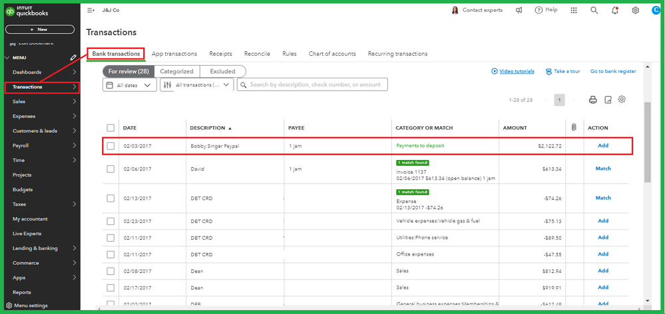Edit the menu with pencil icon
Screen dimensions: 665x314
[74, 58]
